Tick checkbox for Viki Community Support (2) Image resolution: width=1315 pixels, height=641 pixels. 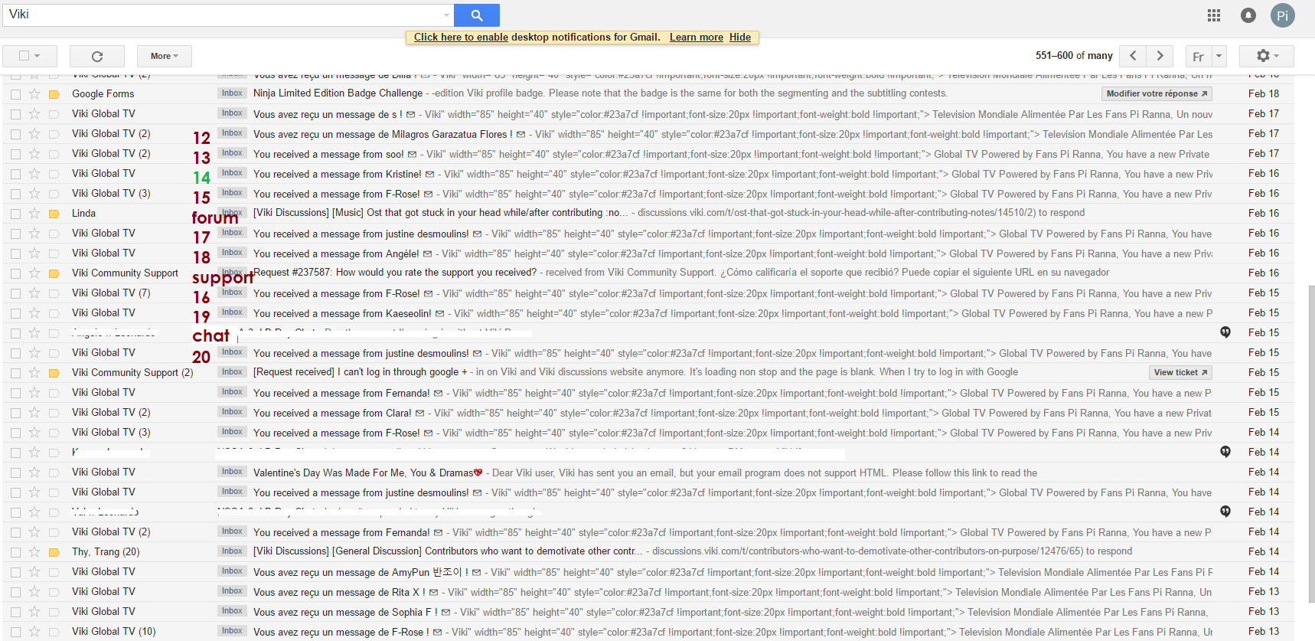[x=15, y=373]
